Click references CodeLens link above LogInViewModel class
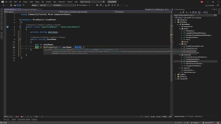Screen dimensions: 221x124 click(x=30, y=25)
